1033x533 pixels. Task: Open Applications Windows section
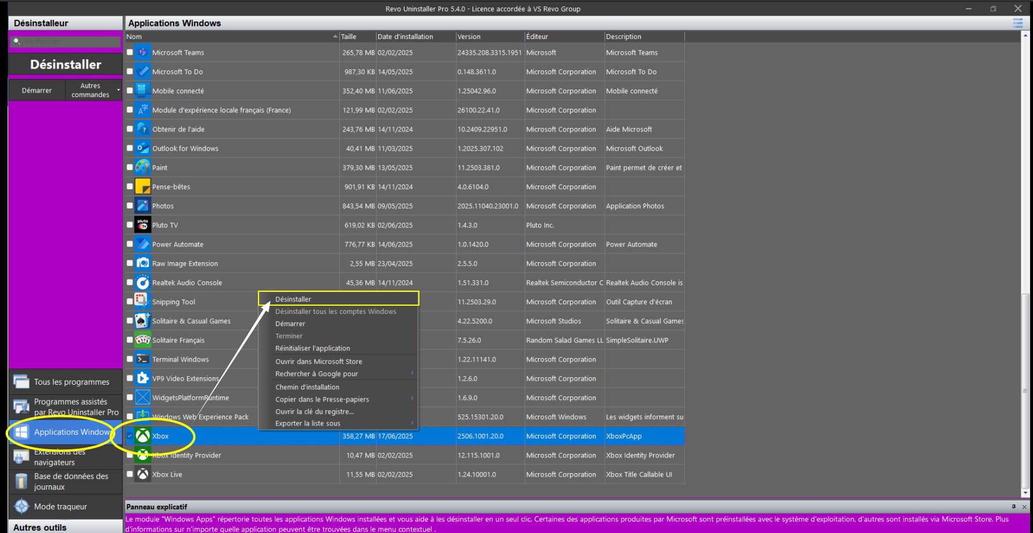click(x=66, y=432)
